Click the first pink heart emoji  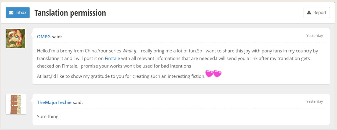[209, 74]
